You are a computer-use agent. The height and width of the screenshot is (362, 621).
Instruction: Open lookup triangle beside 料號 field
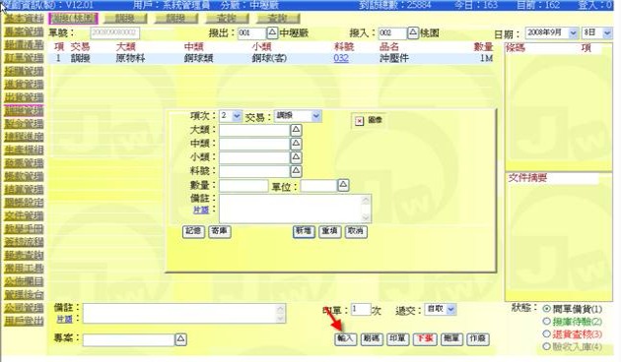(296, 171)
